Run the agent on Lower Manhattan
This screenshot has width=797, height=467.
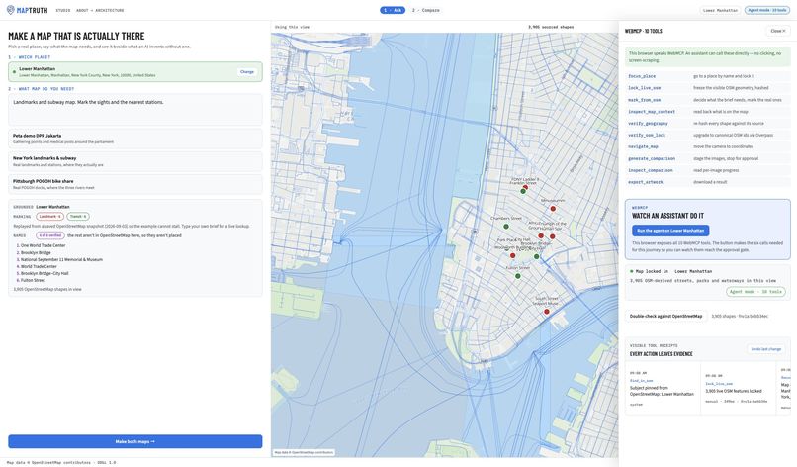click(x=670, y=231)
